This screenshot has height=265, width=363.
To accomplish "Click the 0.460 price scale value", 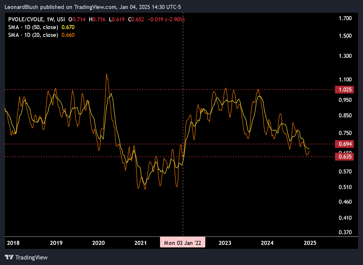I will 346,202.
